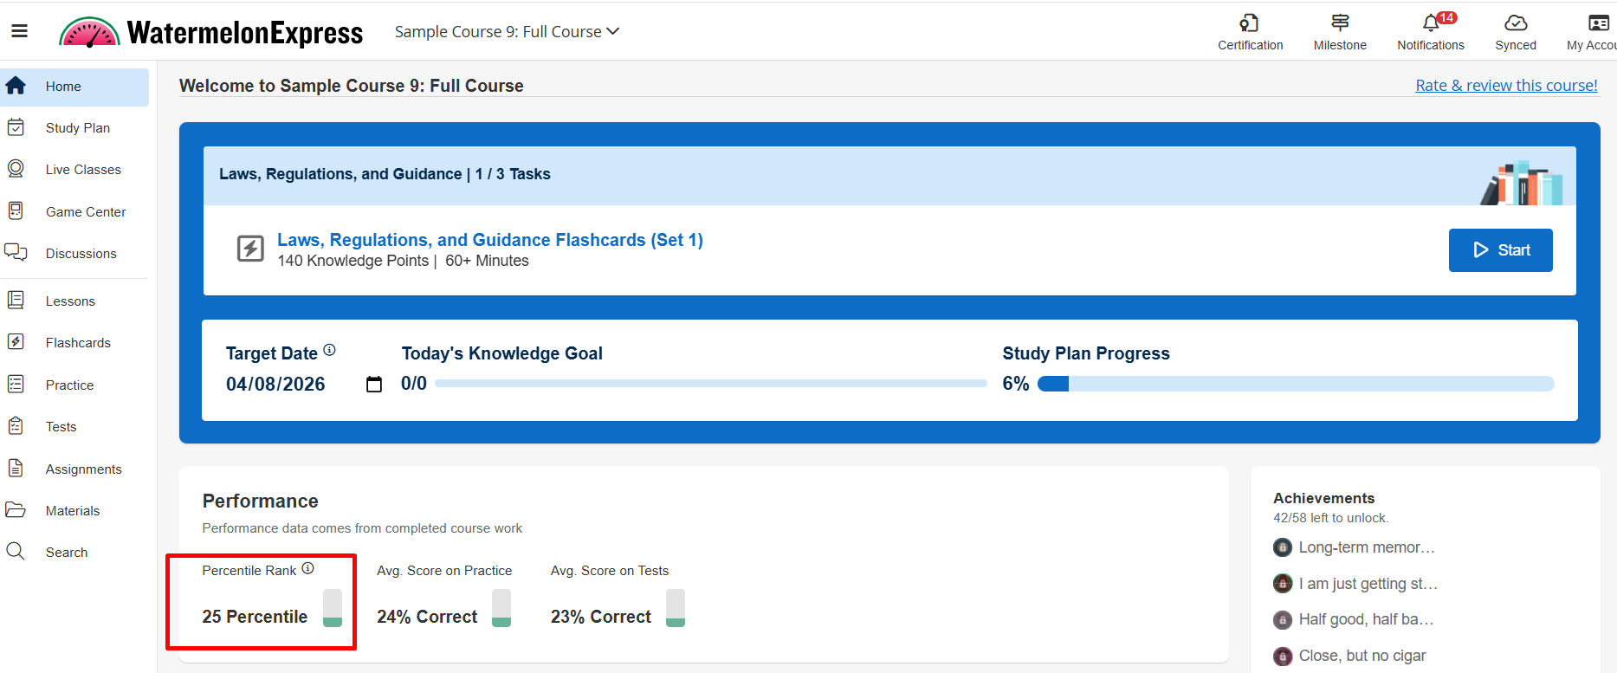Select Game Center from sidebar
This screenshot has width=1617, height=673.
click(x=85, y=212)
